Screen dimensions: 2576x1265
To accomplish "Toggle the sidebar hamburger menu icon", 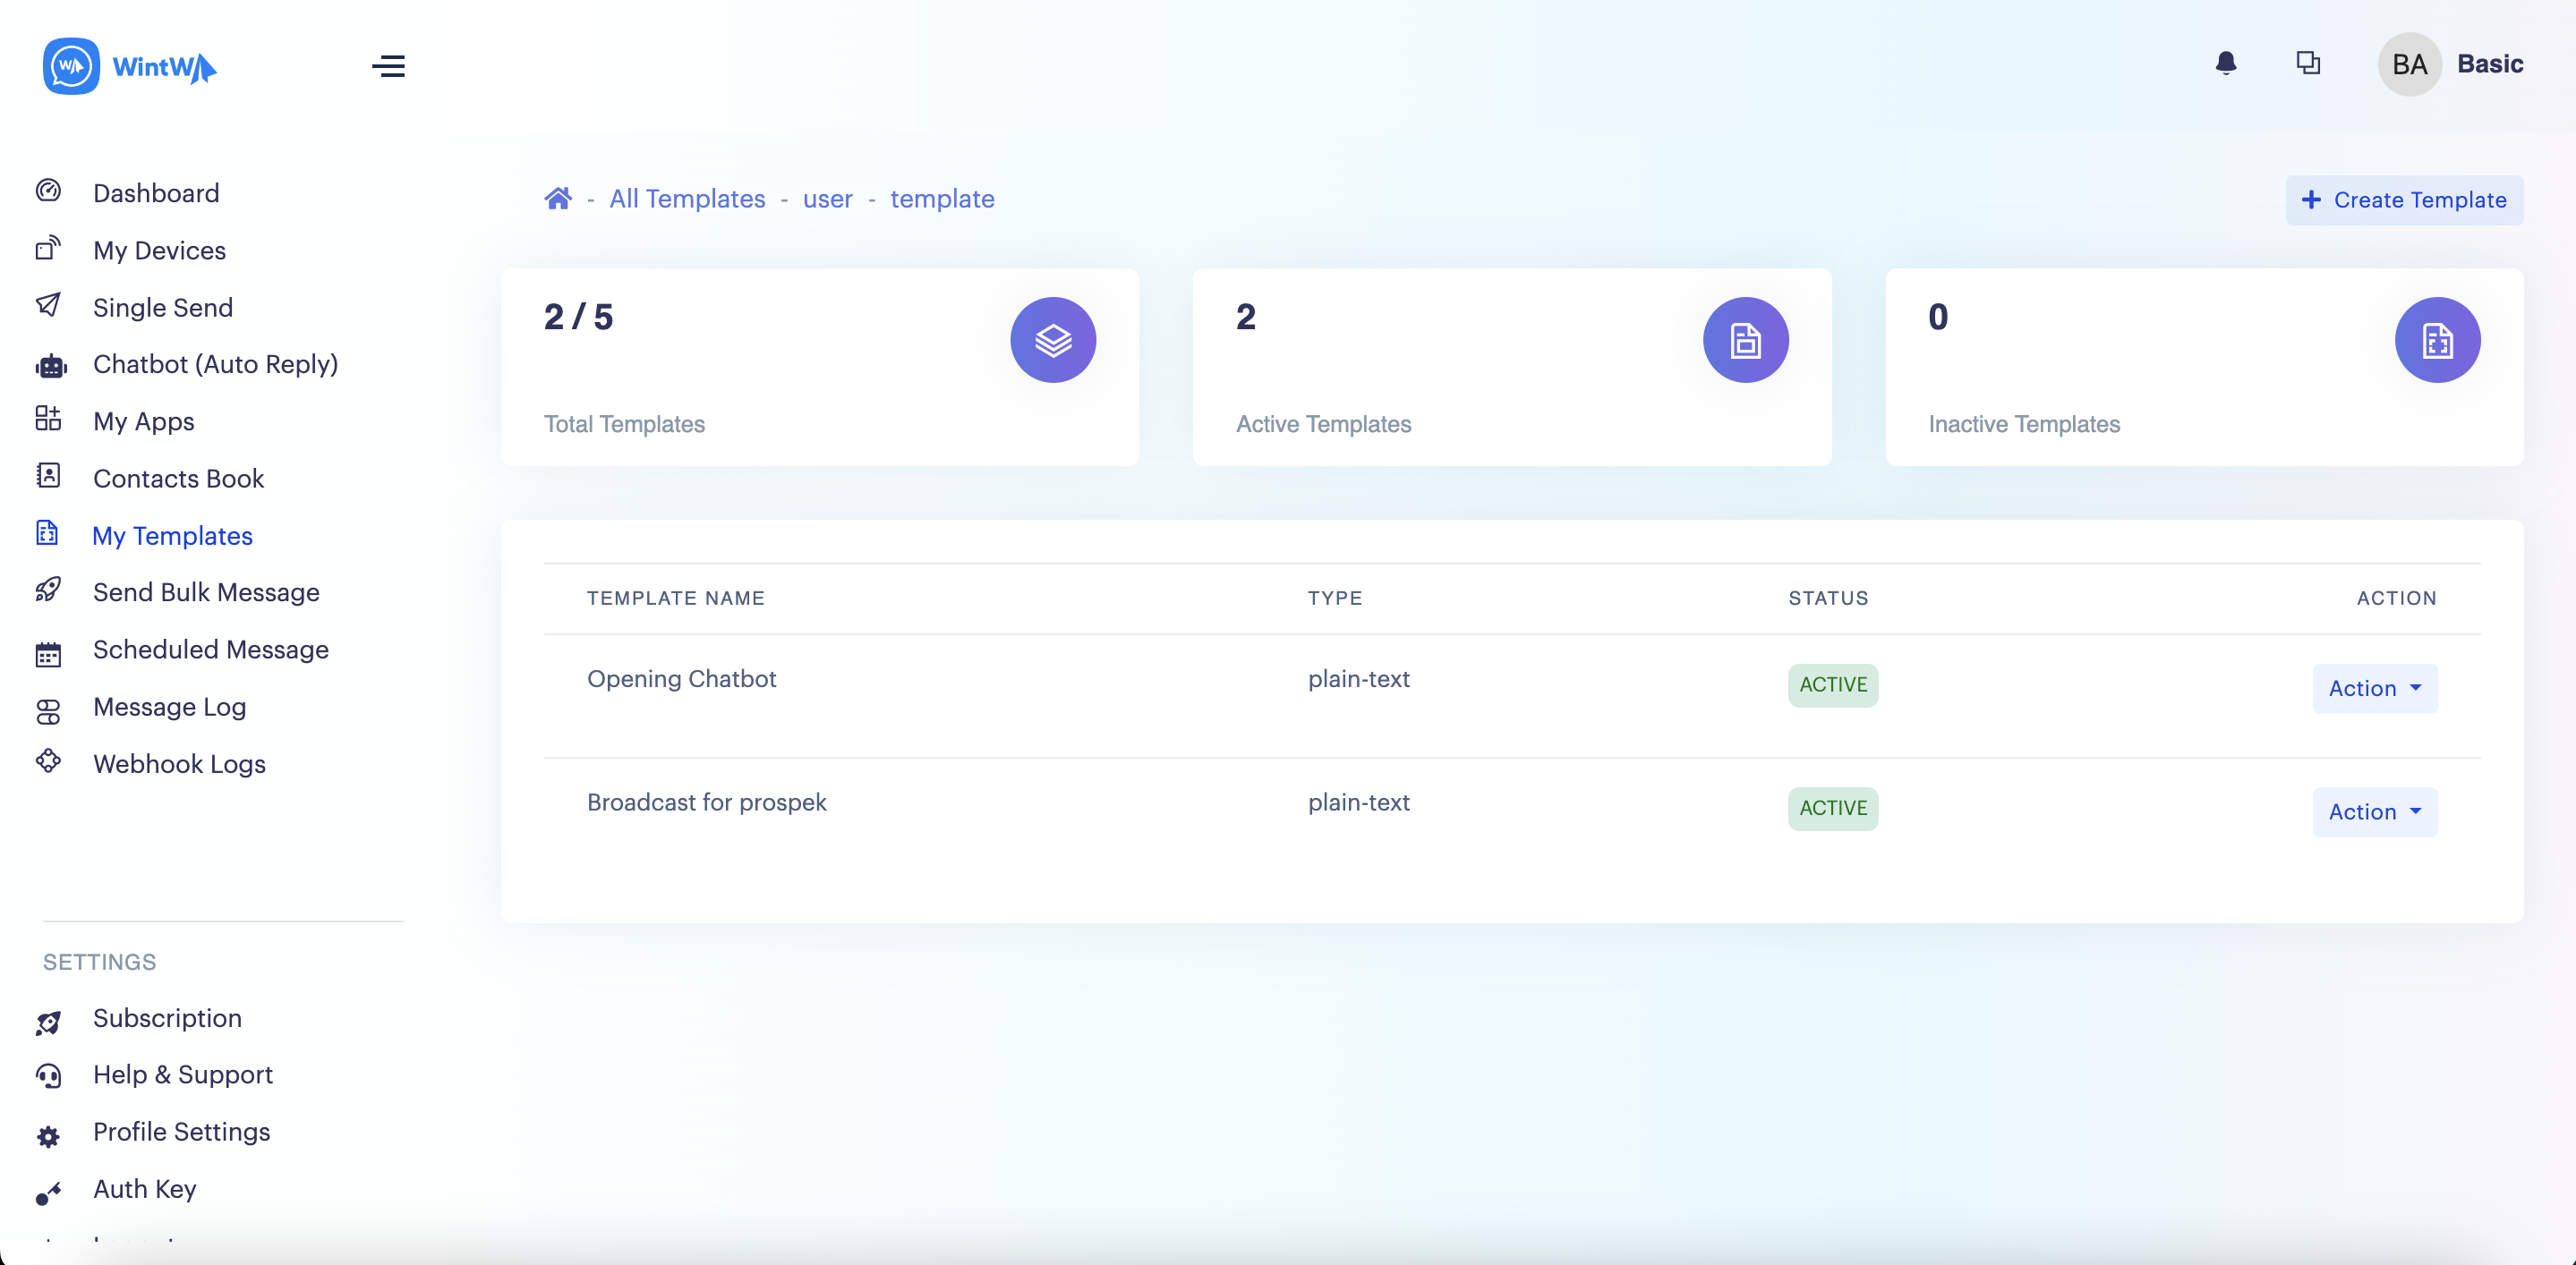I will click(388, 66).
